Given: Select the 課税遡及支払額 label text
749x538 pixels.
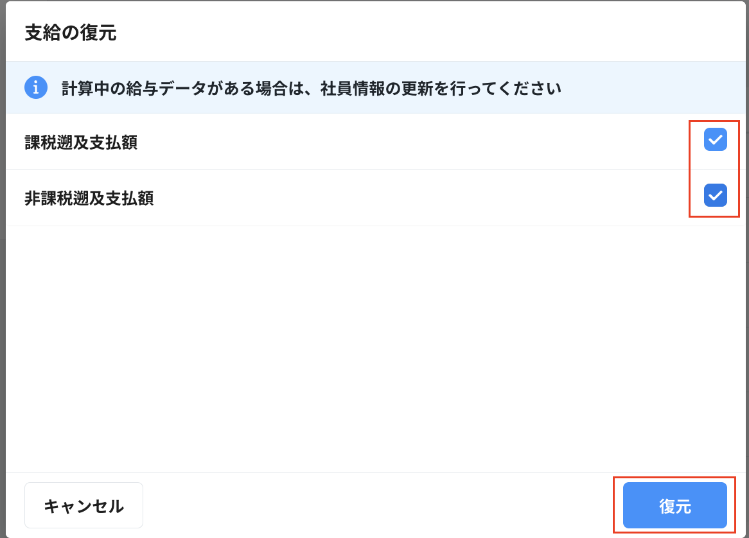Looking at the screenshot, I should tap(81, 143).
